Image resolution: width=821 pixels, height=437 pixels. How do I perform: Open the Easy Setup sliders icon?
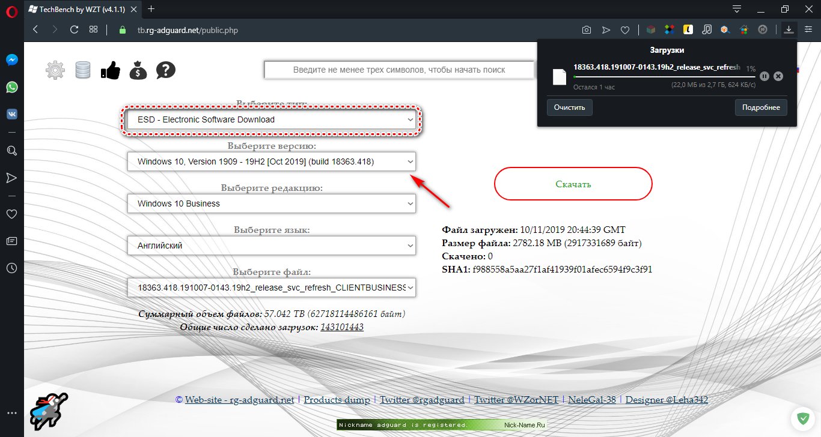click(x=808, y=29)
